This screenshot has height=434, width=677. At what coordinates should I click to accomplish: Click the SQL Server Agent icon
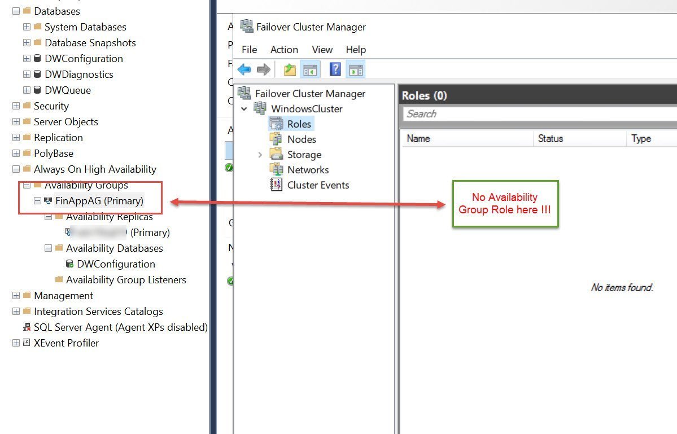point(27,327)
